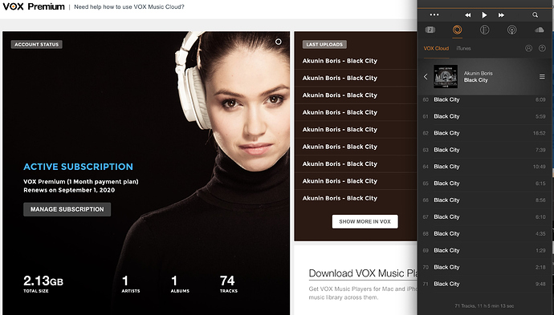Open the SoundCloud source icon
Viewport: 554px width, 315px height.
click(540, 30)
